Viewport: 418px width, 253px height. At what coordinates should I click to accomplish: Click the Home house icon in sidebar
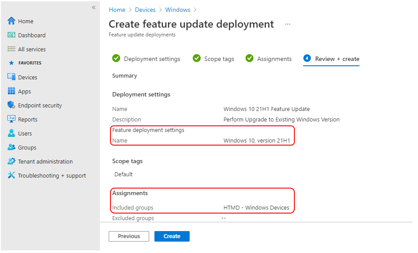click(11, 21)
